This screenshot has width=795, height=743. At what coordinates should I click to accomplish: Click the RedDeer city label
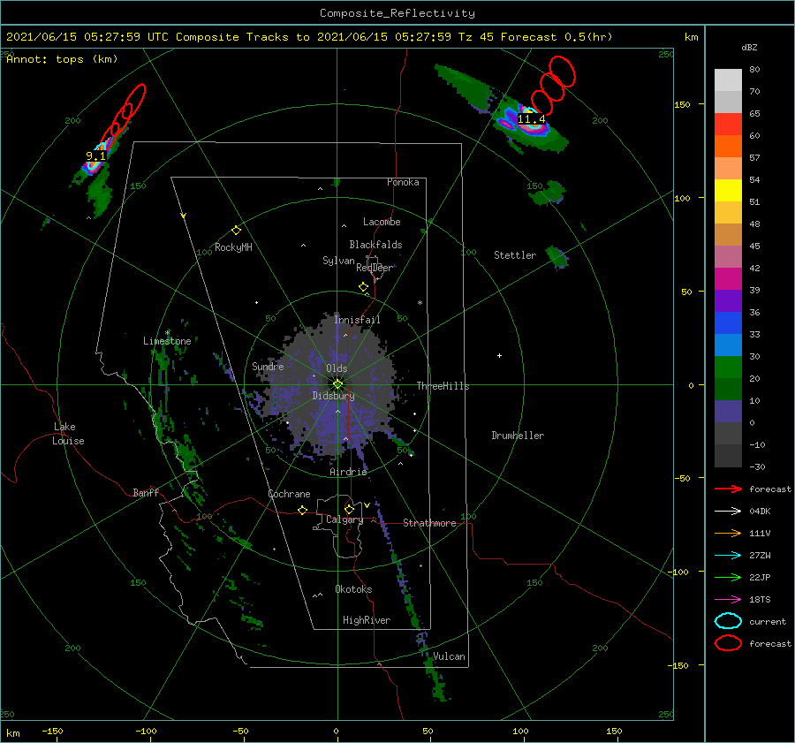click(x=375, y=268)
